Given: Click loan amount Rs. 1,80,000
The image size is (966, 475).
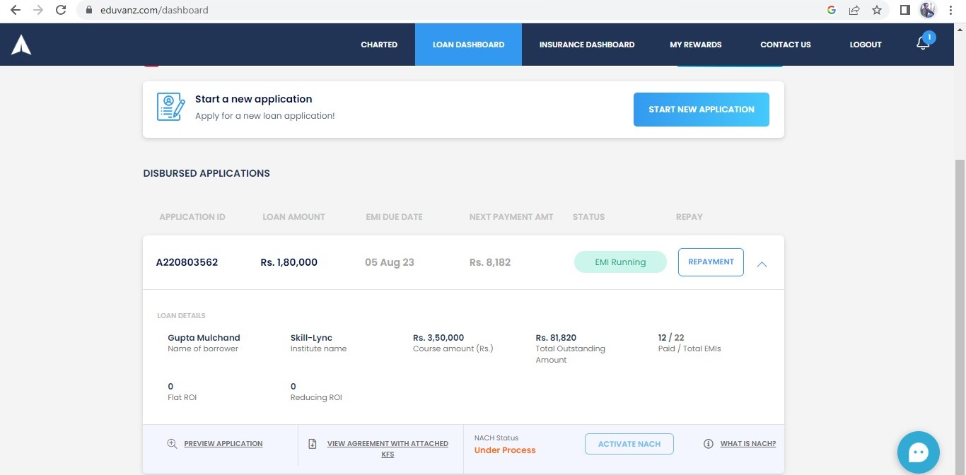Looking at the screenshot, I should [x=289, y=262].
